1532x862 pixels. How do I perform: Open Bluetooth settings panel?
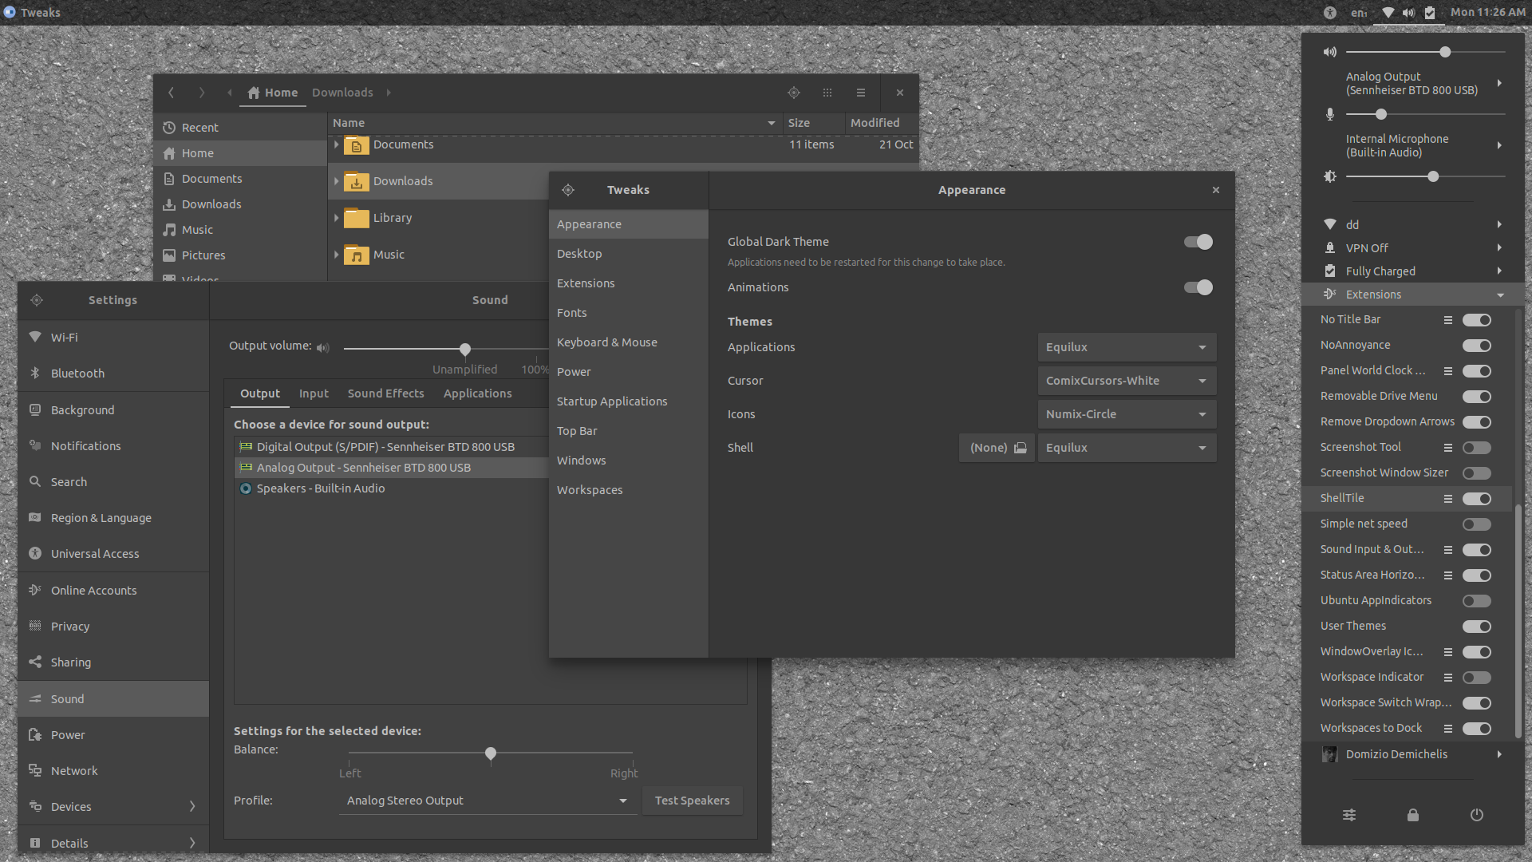77,374
